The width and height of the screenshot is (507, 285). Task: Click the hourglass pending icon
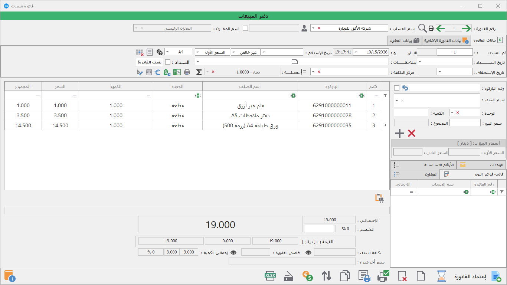(x=441, y=276)
